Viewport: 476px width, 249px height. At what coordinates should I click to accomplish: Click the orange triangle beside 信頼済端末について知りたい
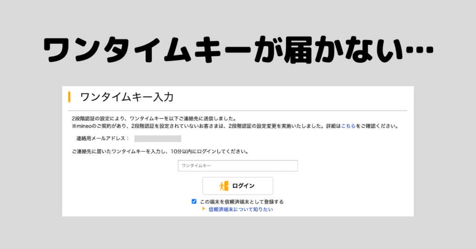204,209
